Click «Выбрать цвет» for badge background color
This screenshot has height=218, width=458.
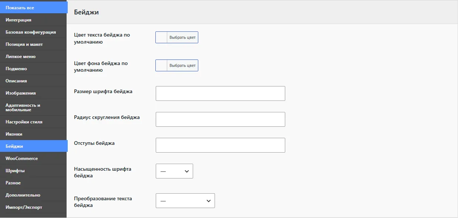(x=182, y=65)
